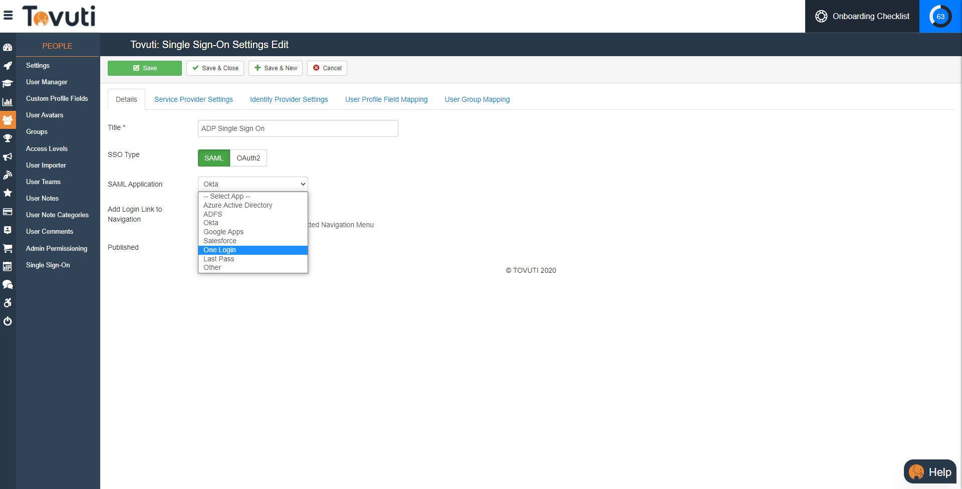Open User Notes in the People menu

[x=43, y=198]
